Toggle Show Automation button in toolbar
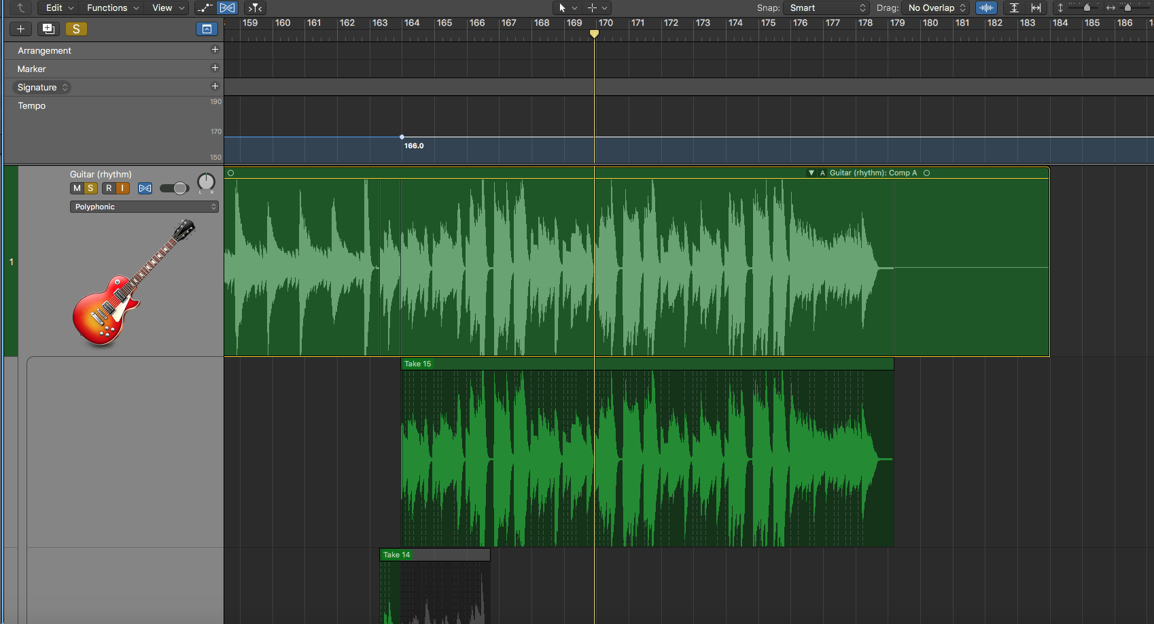 click(205, 8)
